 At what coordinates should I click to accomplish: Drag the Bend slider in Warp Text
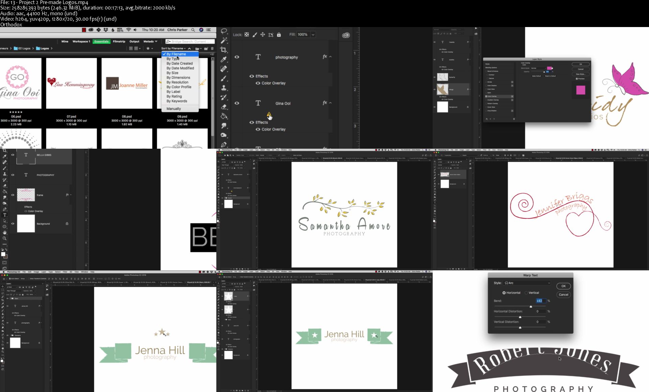pos(531,306)
